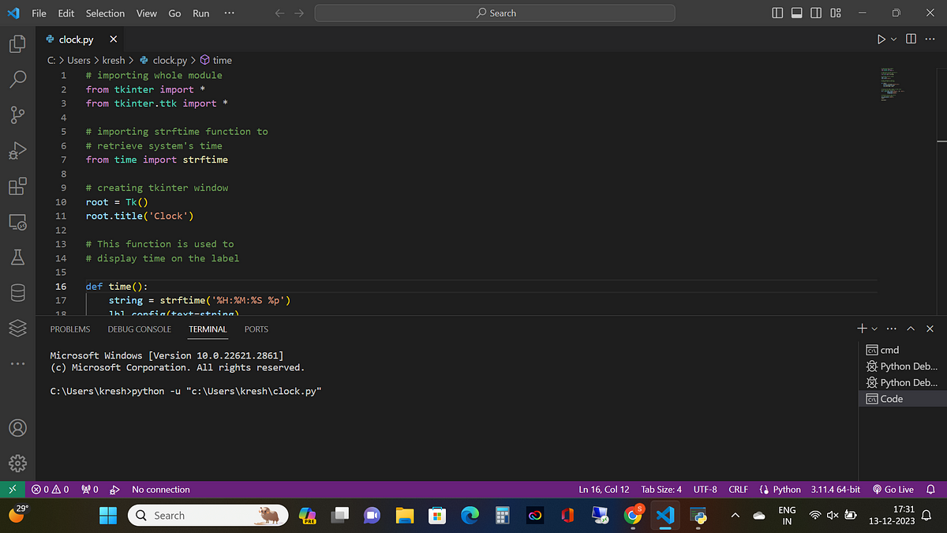Expand the run options dropdown arrow
The image size is (947, 533).
[894, 39]
